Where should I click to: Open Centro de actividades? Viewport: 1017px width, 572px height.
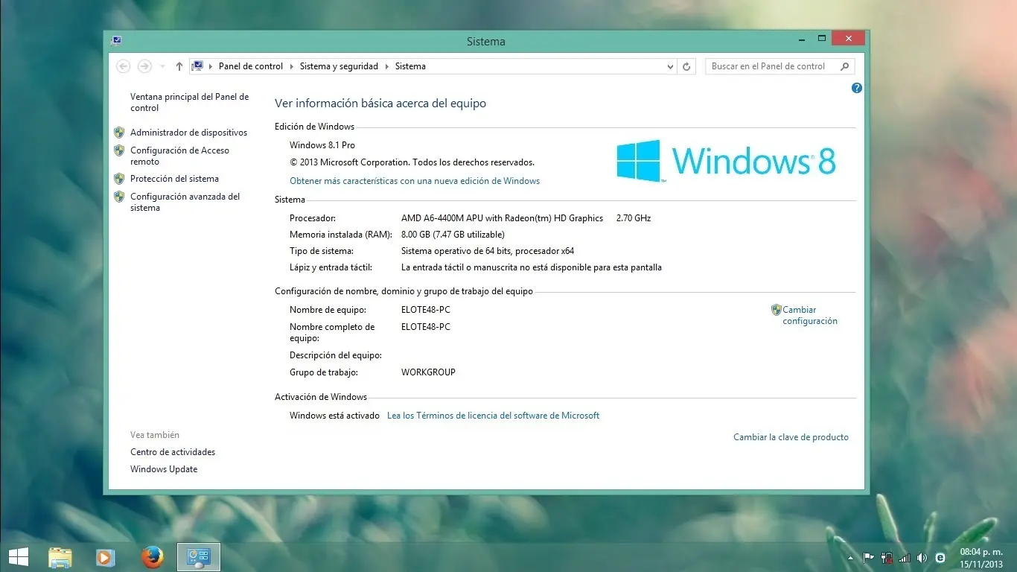(x=173, y=452)
